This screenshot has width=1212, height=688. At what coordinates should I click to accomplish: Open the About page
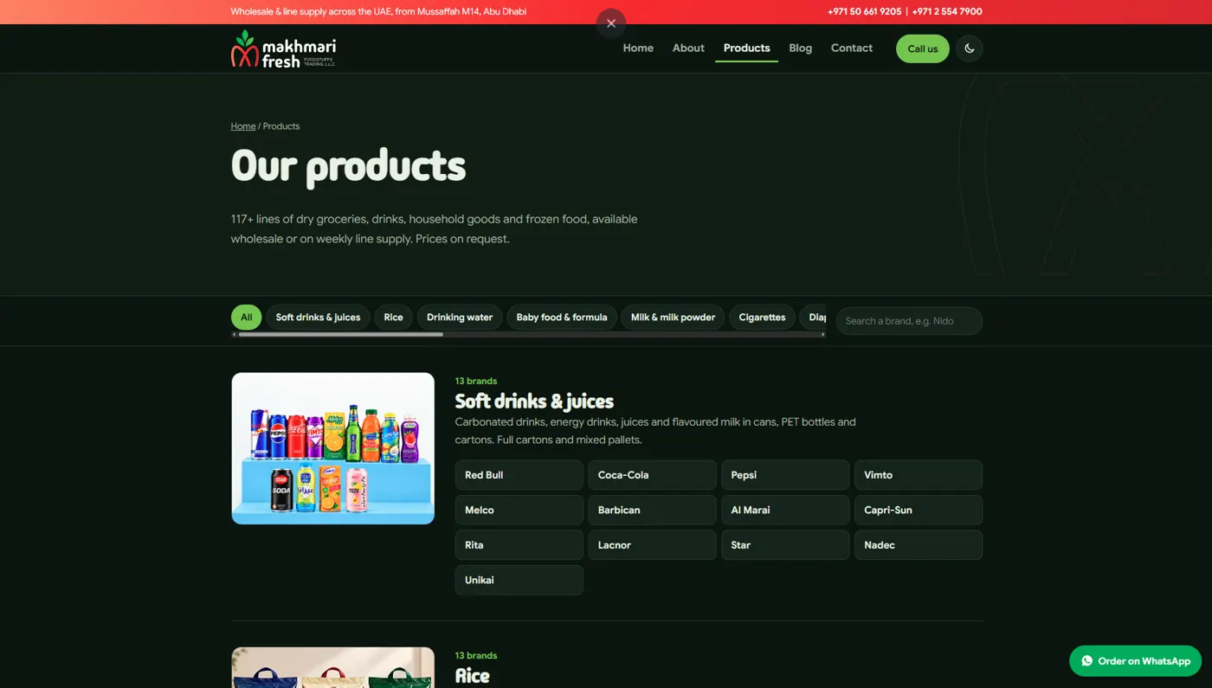click(x=688, y=48)
